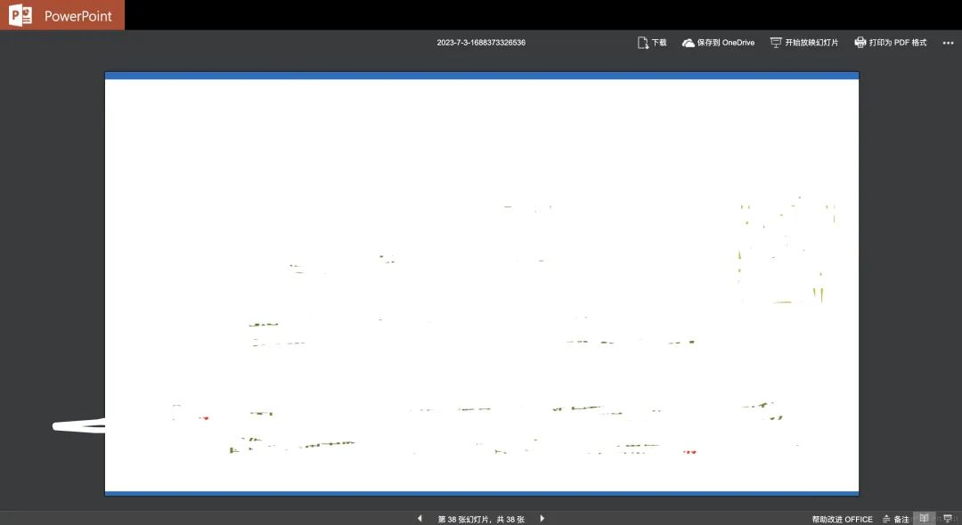Go to next slide arrow

[542, 518]
